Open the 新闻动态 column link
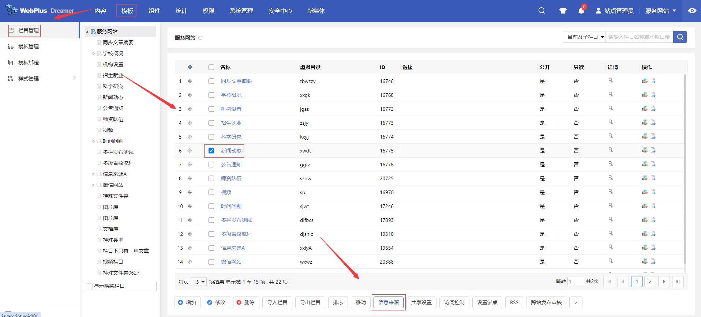Screen dimensions: 701x317 click(231, 151)
